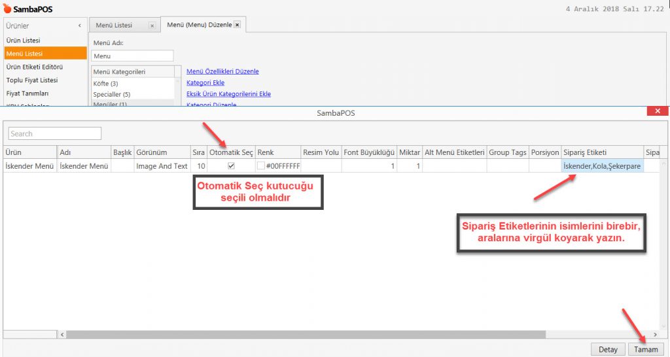Select the Köfte (3) category
This screenshot has width=670, height=357.
point(105,84)
